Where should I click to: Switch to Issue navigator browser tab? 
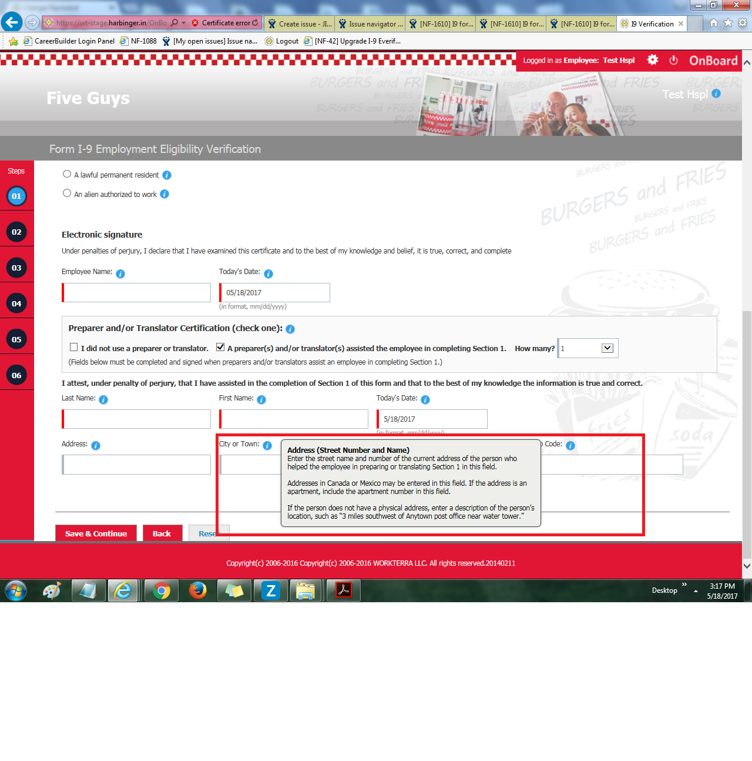pos(370,24)
